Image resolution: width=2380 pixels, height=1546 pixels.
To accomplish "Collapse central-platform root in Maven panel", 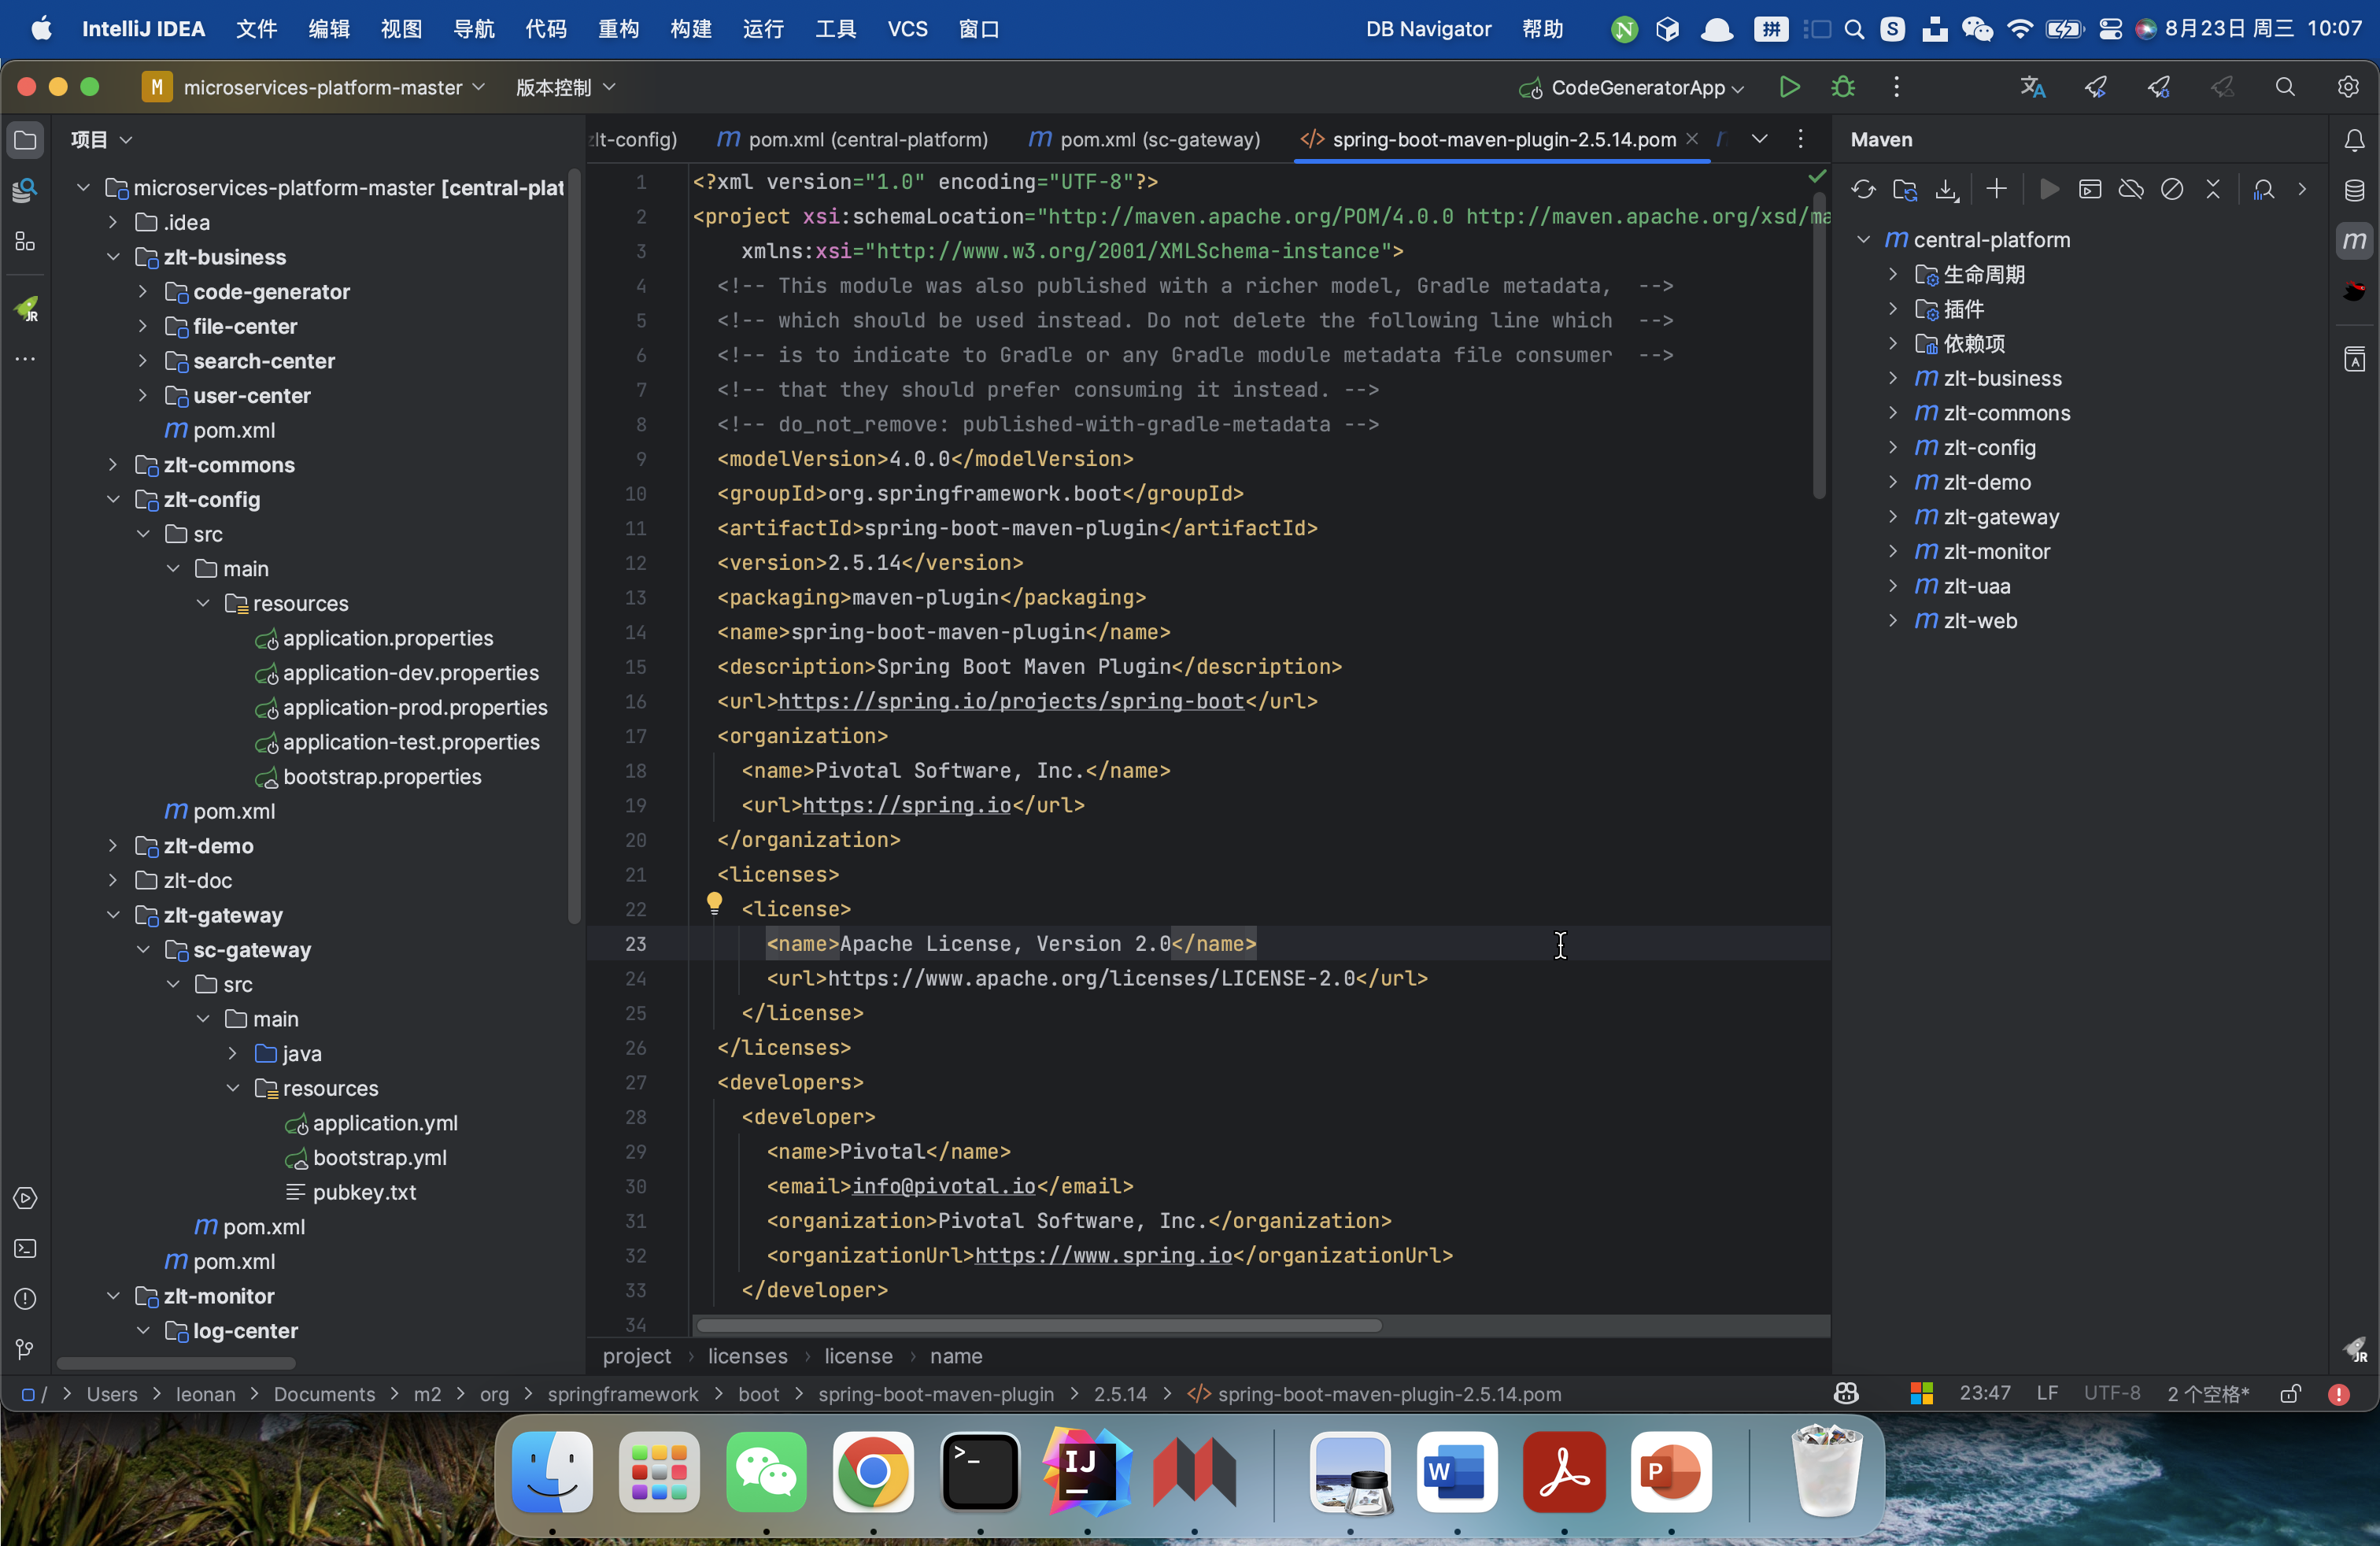I will tap(1864, 240).
